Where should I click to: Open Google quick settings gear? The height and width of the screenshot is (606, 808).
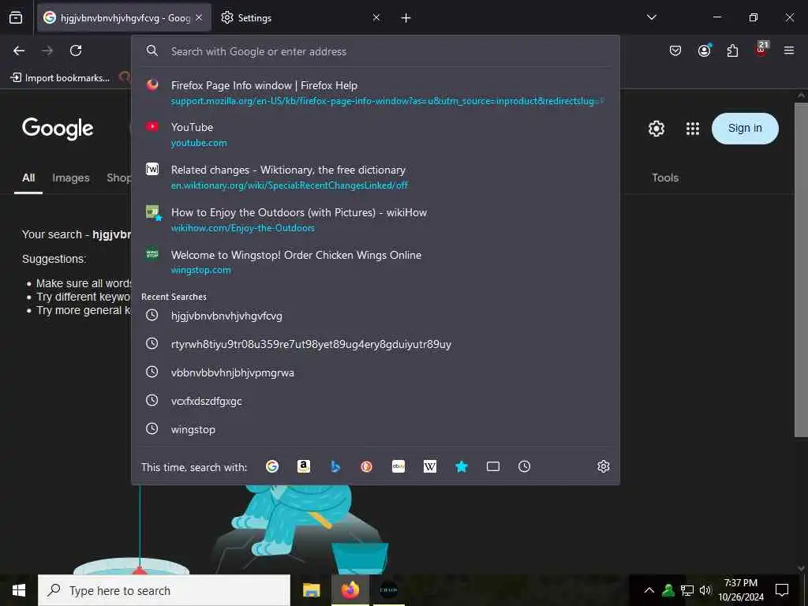tap(656, 129)
